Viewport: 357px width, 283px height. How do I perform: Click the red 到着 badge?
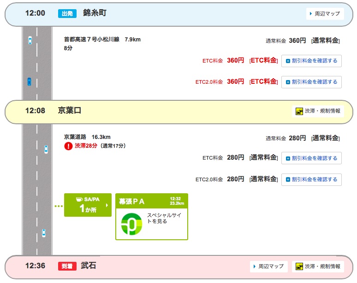[67, 266]
